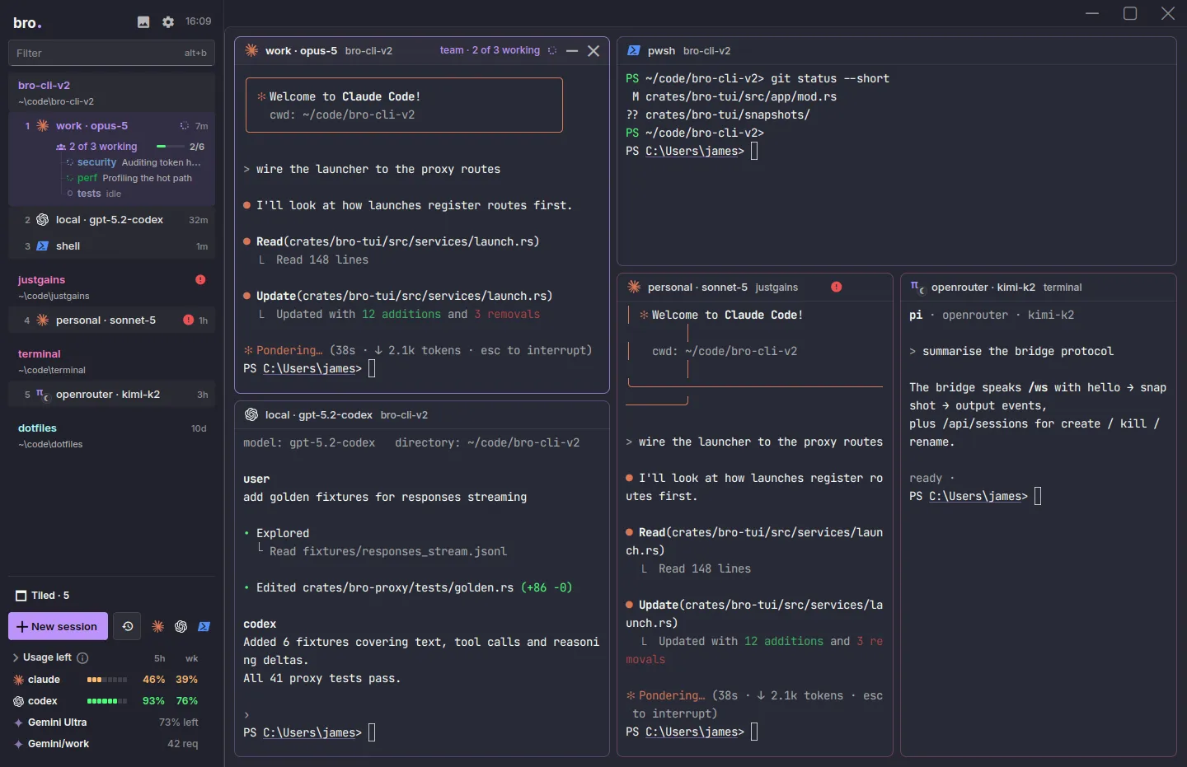Minimize the work · opus-5 pane

(x=572, y=51)
